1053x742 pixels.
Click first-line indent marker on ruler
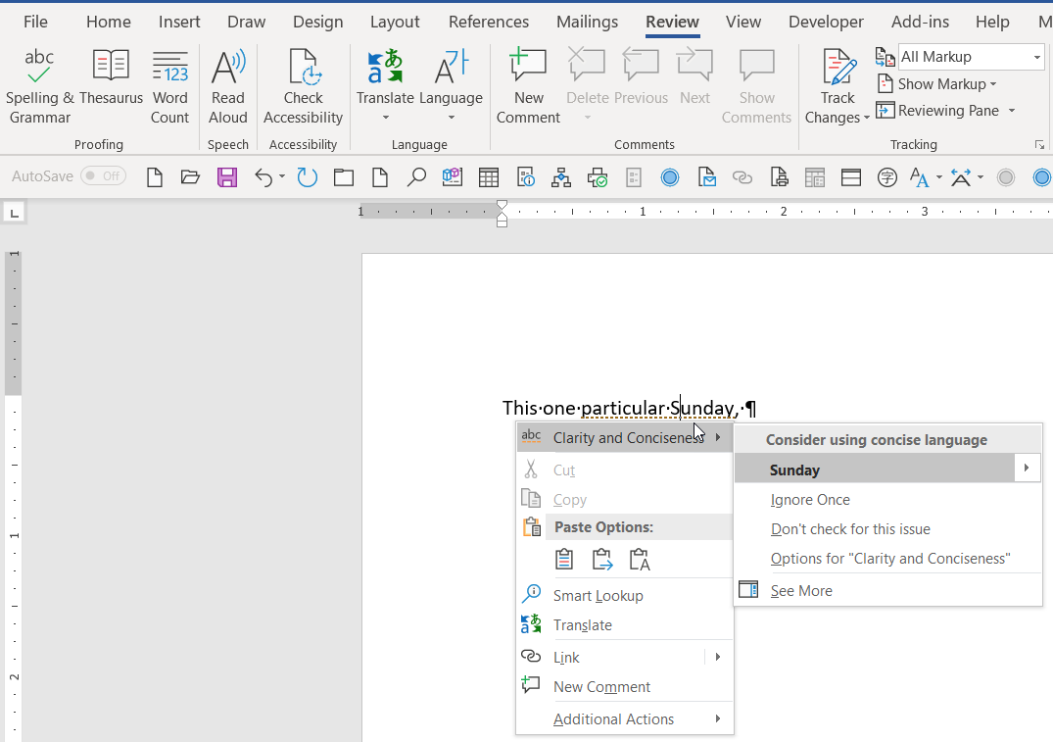coord(502,205)
